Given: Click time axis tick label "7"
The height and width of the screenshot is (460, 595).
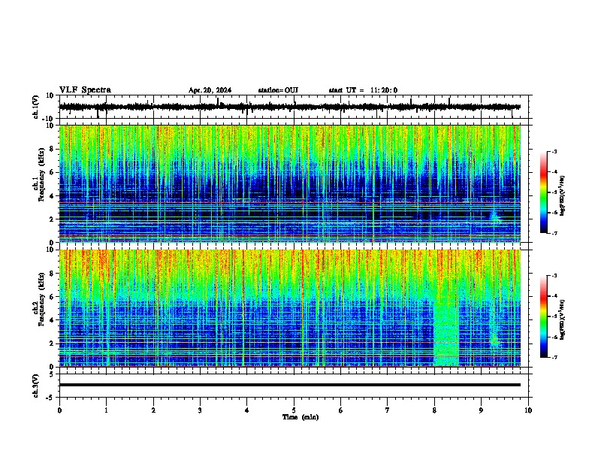Looking at the screenshot, I should point(388,410).
